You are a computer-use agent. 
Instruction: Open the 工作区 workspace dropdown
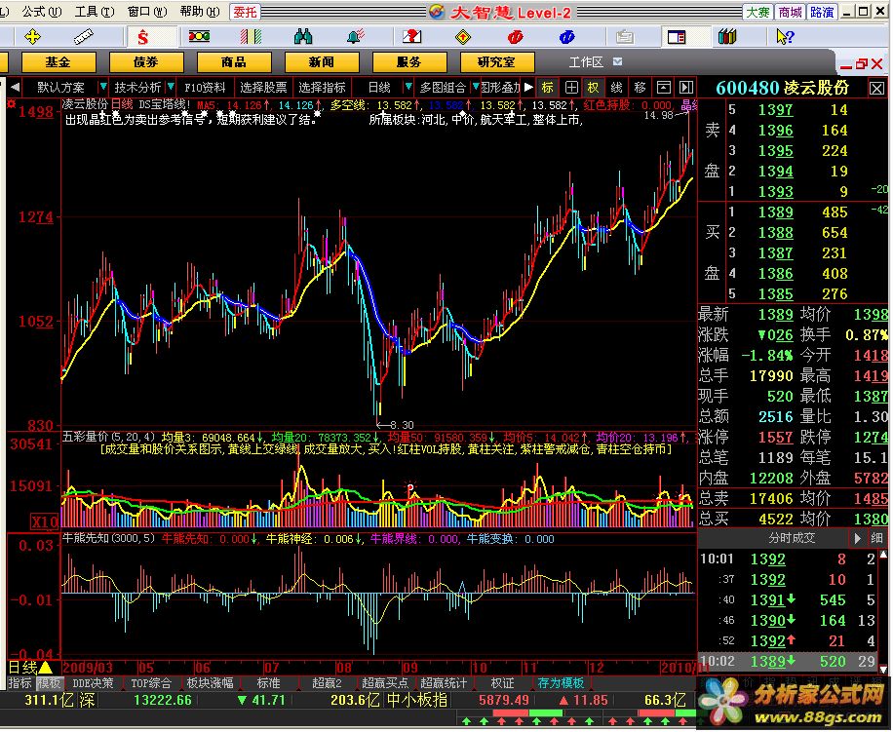click(x=618, y=61)
